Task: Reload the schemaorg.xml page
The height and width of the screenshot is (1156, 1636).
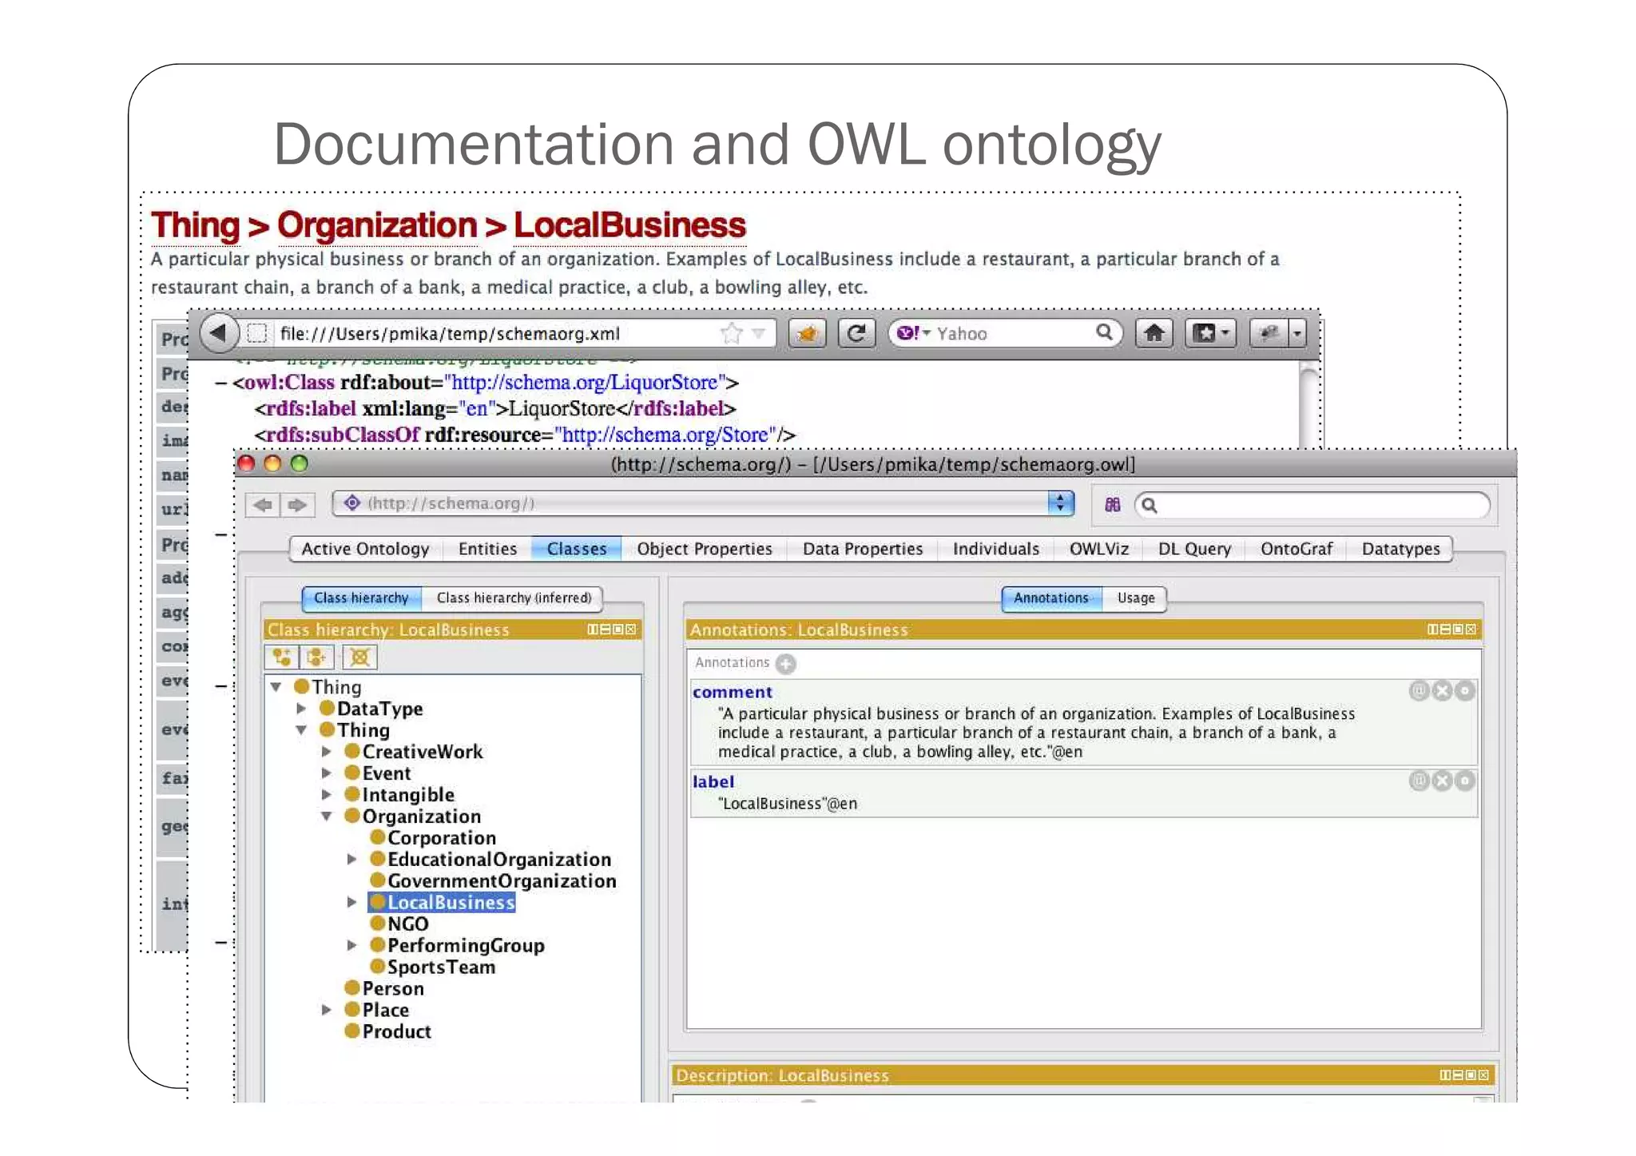Action: point(856,333)
